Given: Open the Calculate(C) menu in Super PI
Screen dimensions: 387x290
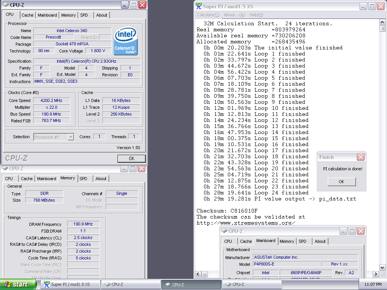Looking at the screenshot, I should (208, 15).
